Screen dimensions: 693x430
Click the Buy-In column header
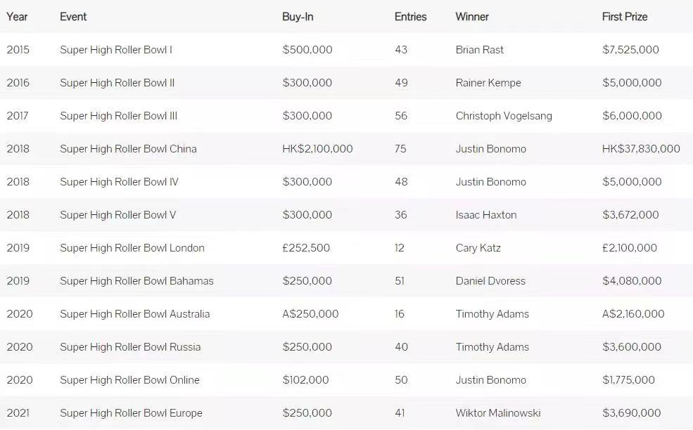[298, 17]
